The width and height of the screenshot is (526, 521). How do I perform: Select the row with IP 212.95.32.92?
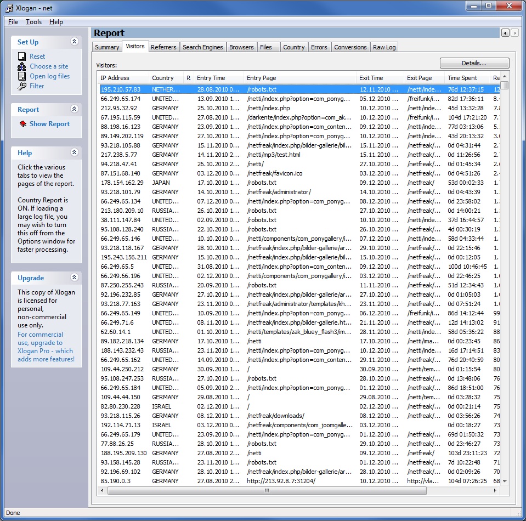coord(299,108)
